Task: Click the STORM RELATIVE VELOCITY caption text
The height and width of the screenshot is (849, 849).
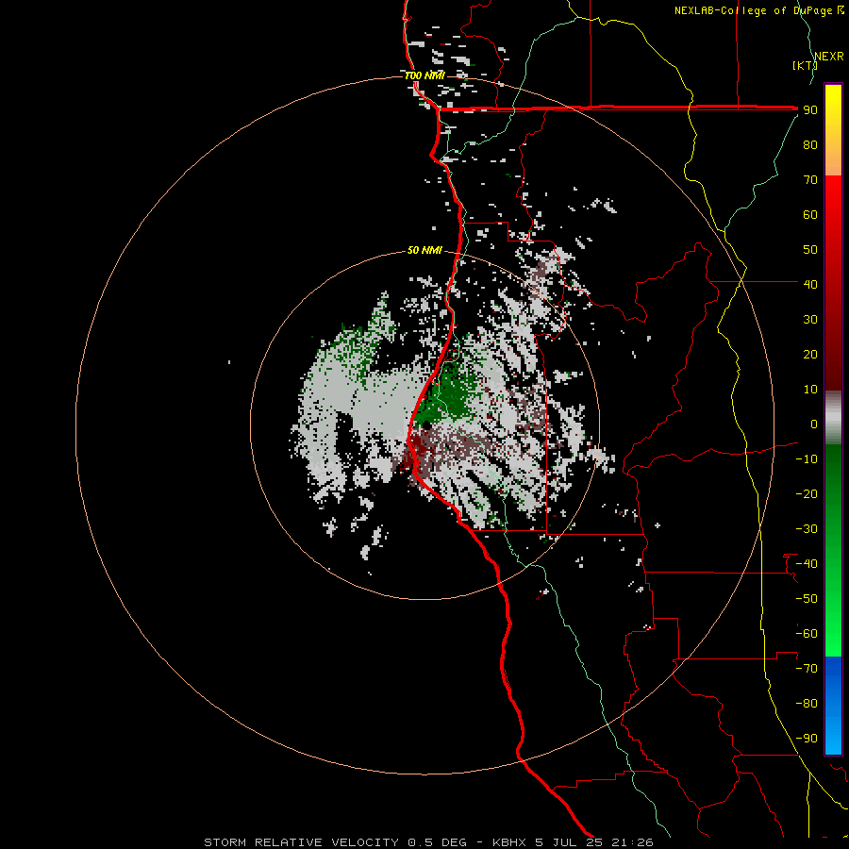Action: pyautogui.click(x=302, y=842)
